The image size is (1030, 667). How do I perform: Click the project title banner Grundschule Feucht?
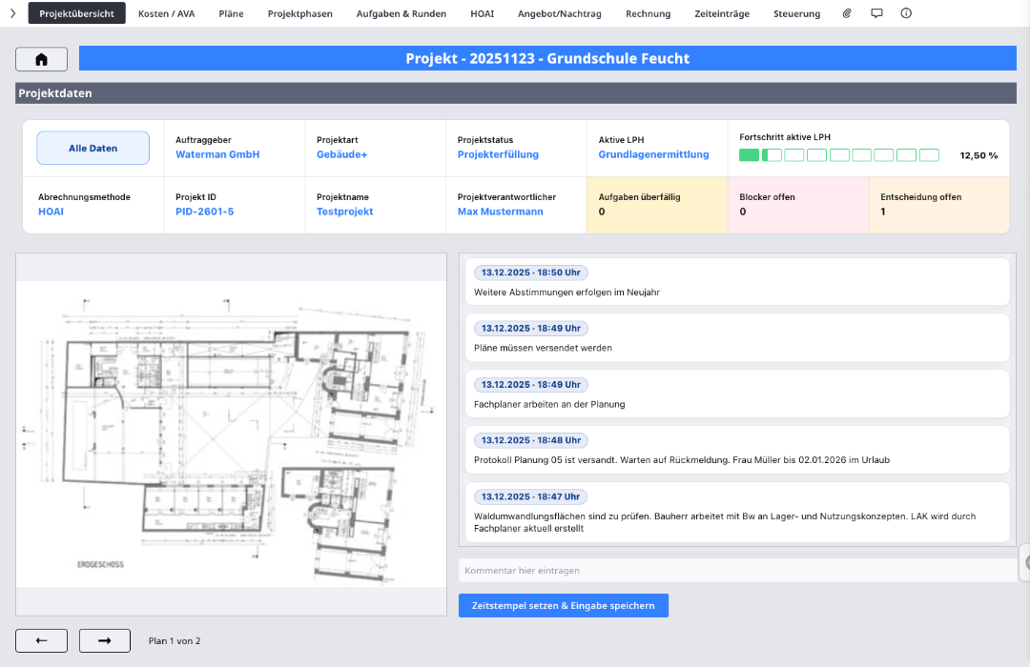[x=547, y=58]
